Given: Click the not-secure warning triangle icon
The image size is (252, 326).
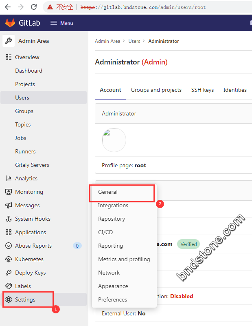Looking at the screenshot, I should point(50,7).
